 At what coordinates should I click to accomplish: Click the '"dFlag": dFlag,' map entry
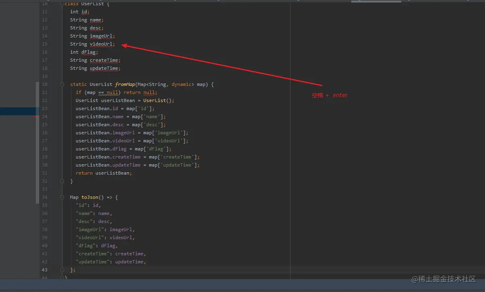point(97,246)
